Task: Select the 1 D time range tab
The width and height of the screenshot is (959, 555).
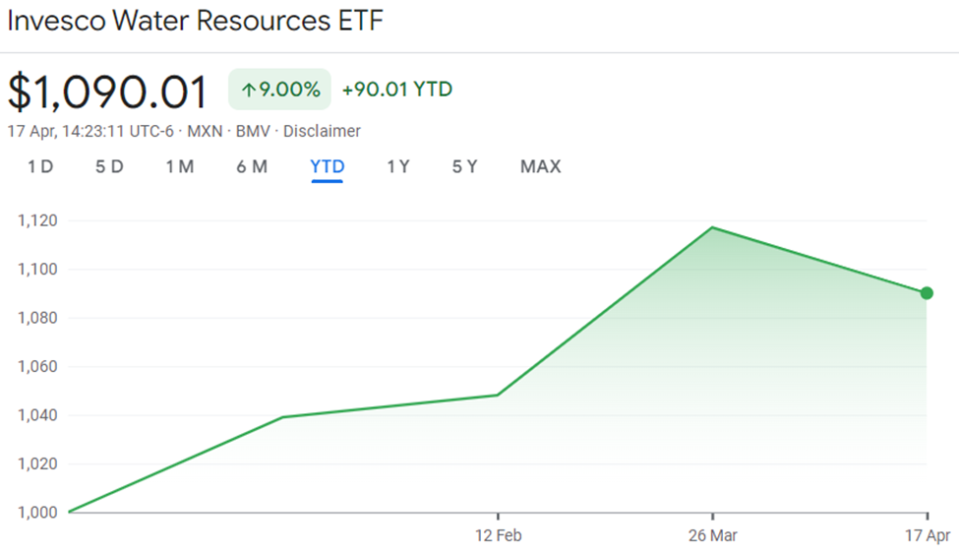Action: 40,166
